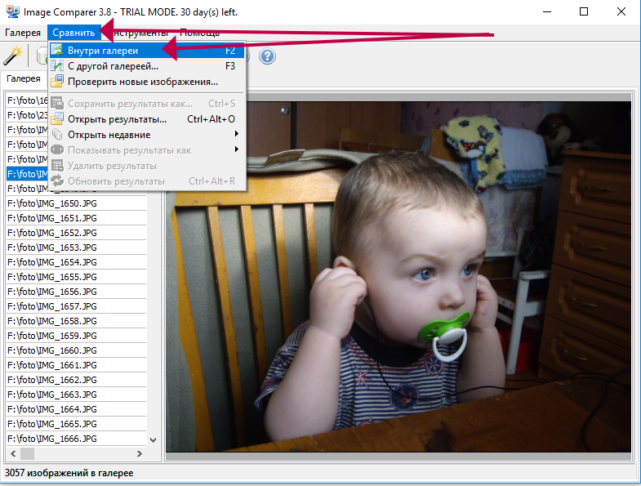This screenshot has width=641, height=486.
Task: Open the 'Галерея' menu in menu bar
Action: (x=23, y=33)
